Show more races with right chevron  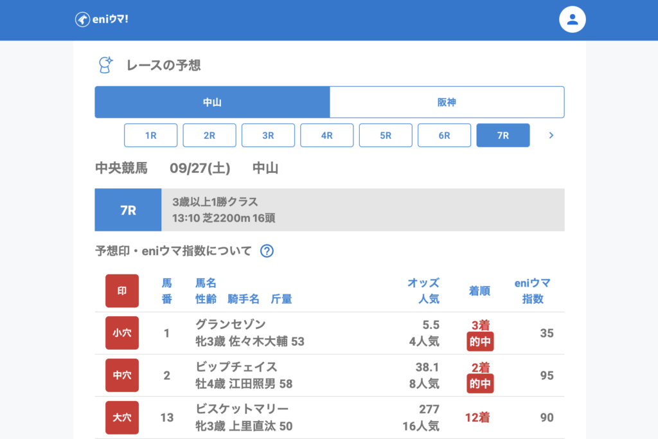point(551,136)
